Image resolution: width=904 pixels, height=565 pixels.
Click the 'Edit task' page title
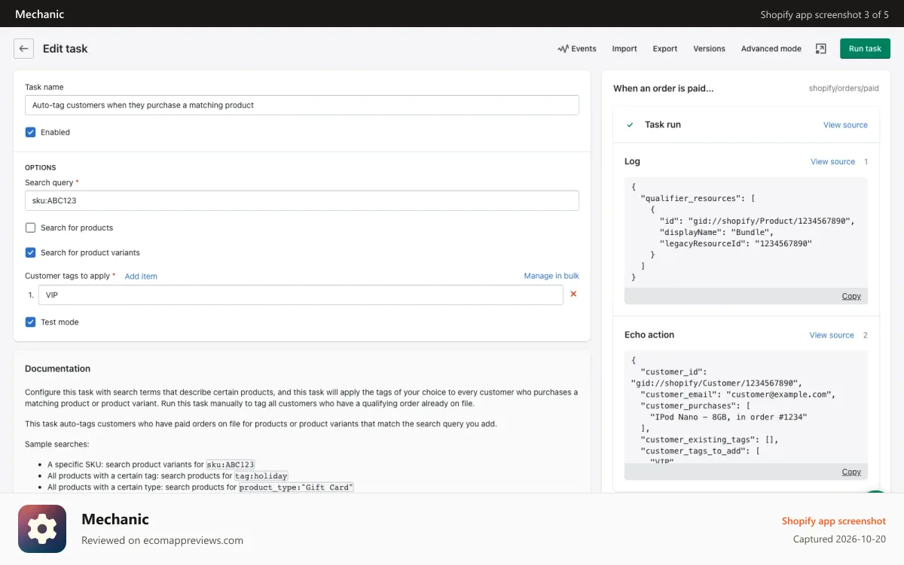click(65, 48)
